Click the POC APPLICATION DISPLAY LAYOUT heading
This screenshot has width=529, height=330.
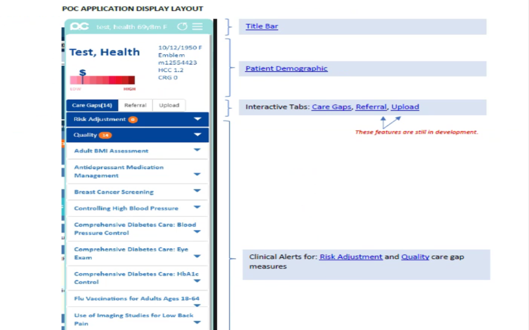[x=133, y=9]
